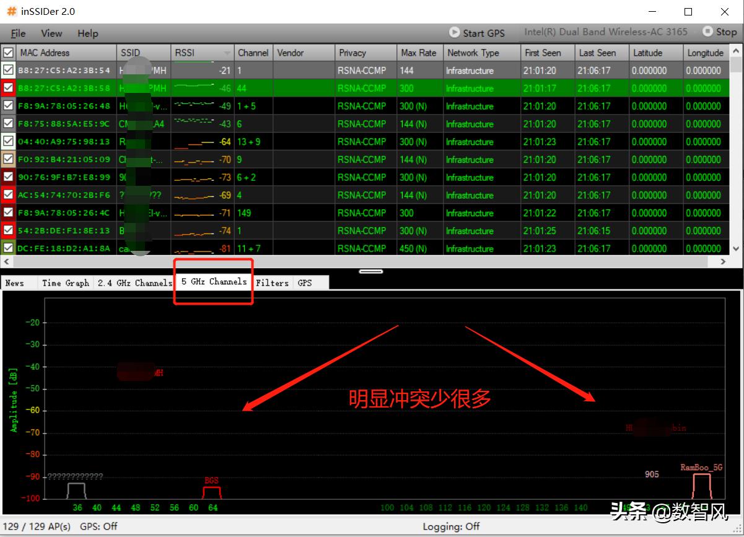Open the 2.4 GHz Channels tab
This screenshot has width=744, height=537.
pos(134,282)
